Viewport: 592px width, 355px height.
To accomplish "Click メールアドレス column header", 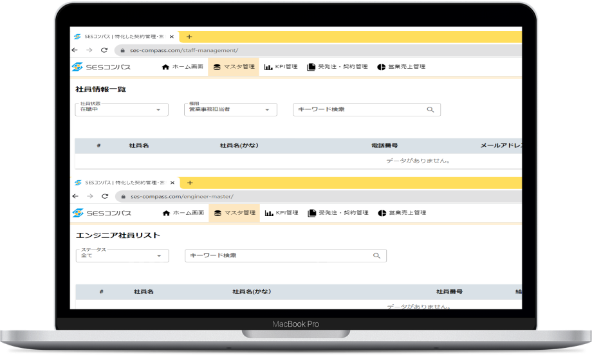I will point(501,145).
